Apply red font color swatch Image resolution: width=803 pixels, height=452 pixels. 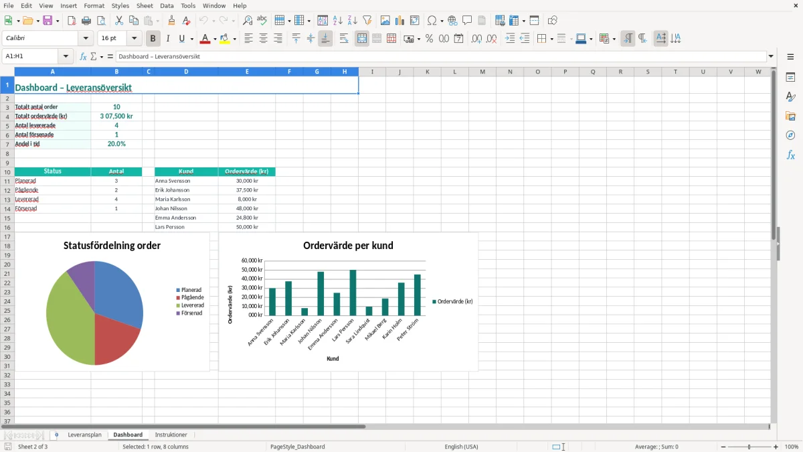[x=205, y=39]
